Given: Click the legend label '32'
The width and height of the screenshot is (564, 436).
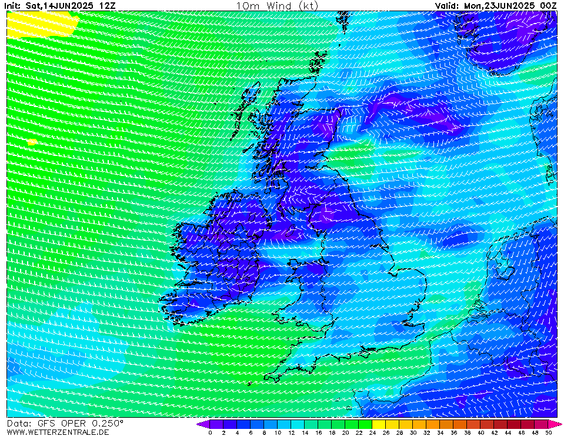Looking at the screenshot, I should click(x=426, y=432).
